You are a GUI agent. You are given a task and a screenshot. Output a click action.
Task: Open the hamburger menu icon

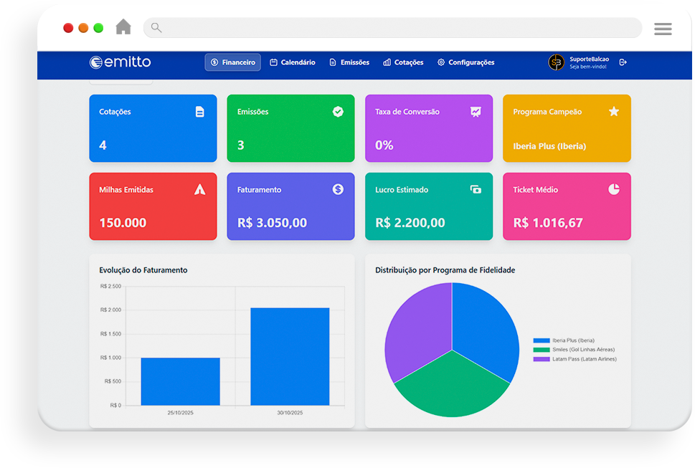point(663,29)
